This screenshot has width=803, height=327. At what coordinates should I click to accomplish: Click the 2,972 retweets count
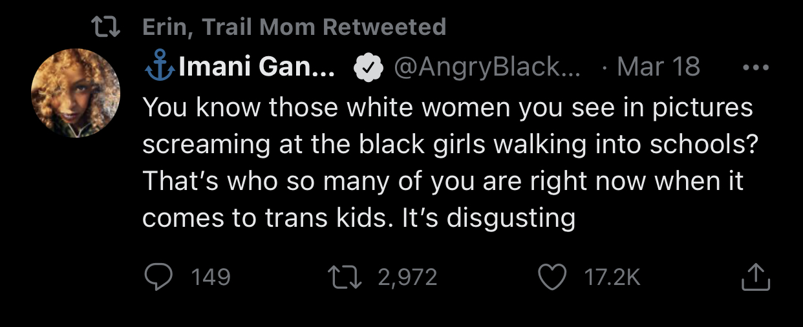click(407, 277)
